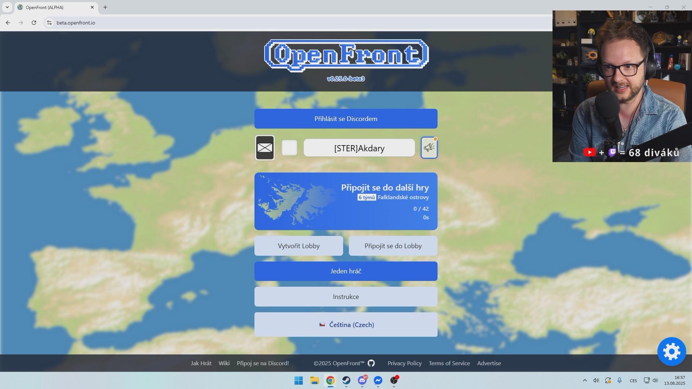Open Advertise footer link
The height and width of the screenshot is (389, 692).
(x=489, y=363)
